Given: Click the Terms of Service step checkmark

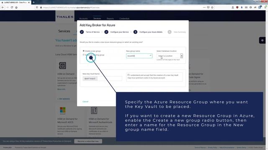Looking at the screenshot, I should coord(82,32).
